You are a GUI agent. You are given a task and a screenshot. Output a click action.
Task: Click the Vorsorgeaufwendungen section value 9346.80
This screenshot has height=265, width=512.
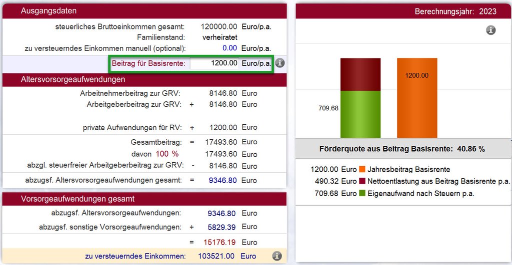coord(221,213)
